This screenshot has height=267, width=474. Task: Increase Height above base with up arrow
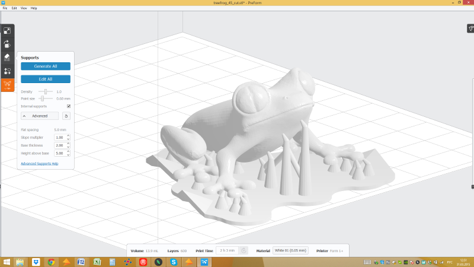click(68, 151)
